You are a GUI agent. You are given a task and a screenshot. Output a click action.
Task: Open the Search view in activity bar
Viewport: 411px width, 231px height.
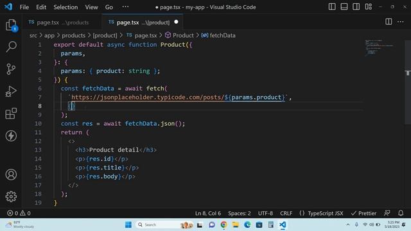click(x=11, y=47)
